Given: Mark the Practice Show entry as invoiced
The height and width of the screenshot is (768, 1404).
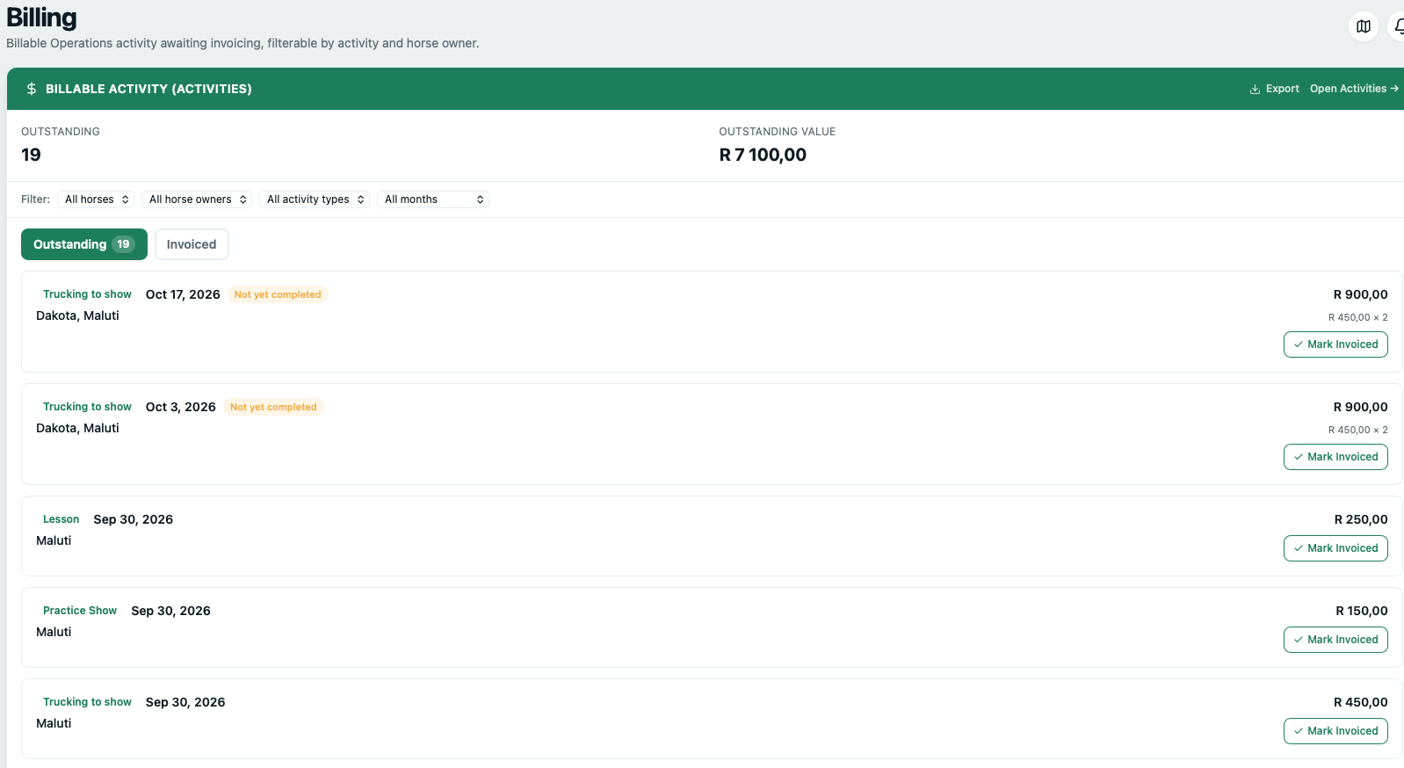Looking at the screenshot, I should [1335, 640].
